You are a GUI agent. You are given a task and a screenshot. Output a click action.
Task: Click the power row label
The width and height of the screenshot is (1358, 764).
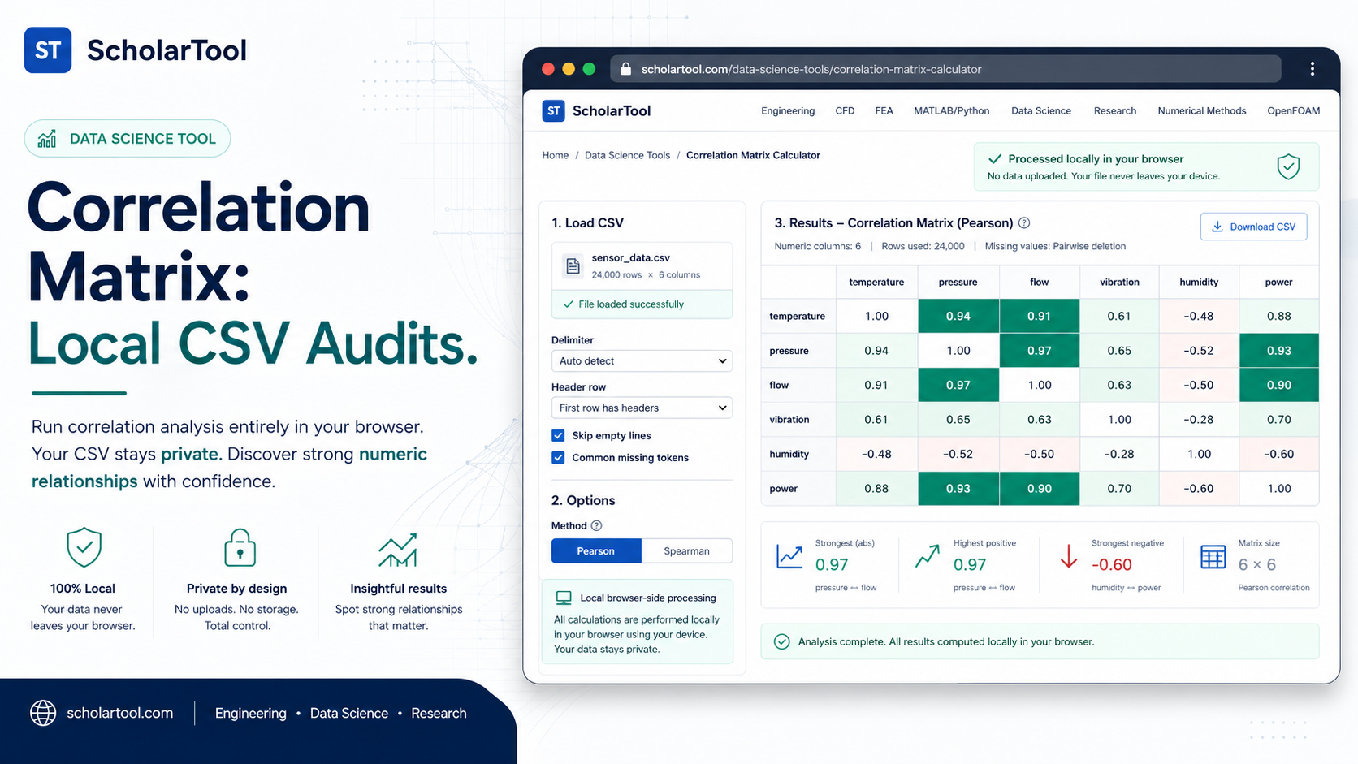tap(784, 489)
